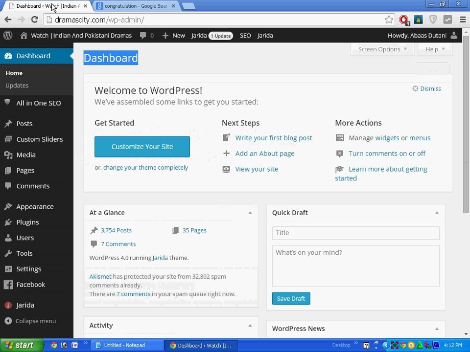Open the 35 Pages link

194,230
